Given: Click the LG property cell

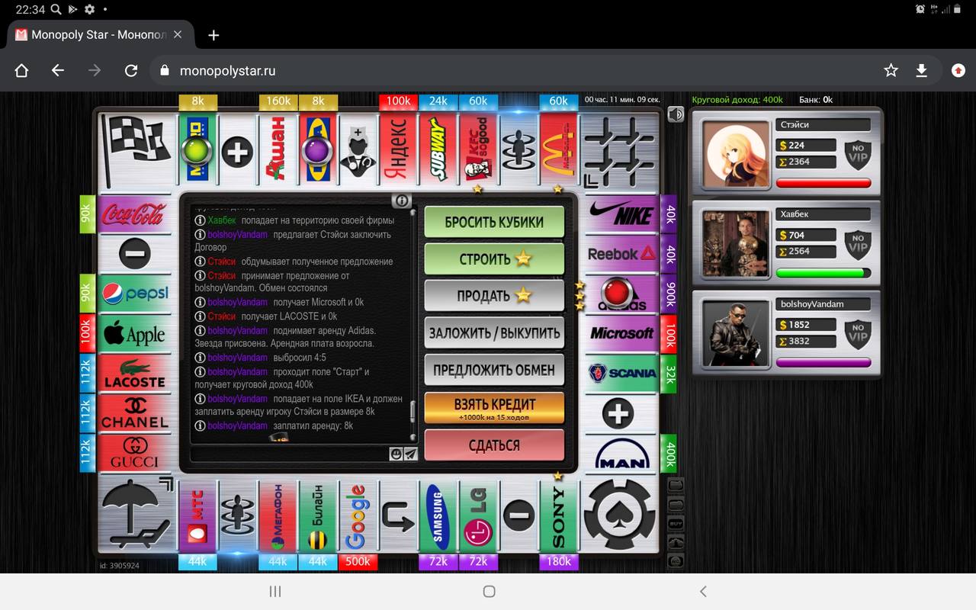Looking at the screenshot, I should pyautogui.click(x=478, y=515).
